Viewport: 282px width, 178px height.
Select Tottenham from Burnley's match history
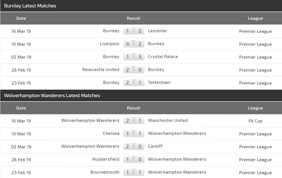click(160, 83)
